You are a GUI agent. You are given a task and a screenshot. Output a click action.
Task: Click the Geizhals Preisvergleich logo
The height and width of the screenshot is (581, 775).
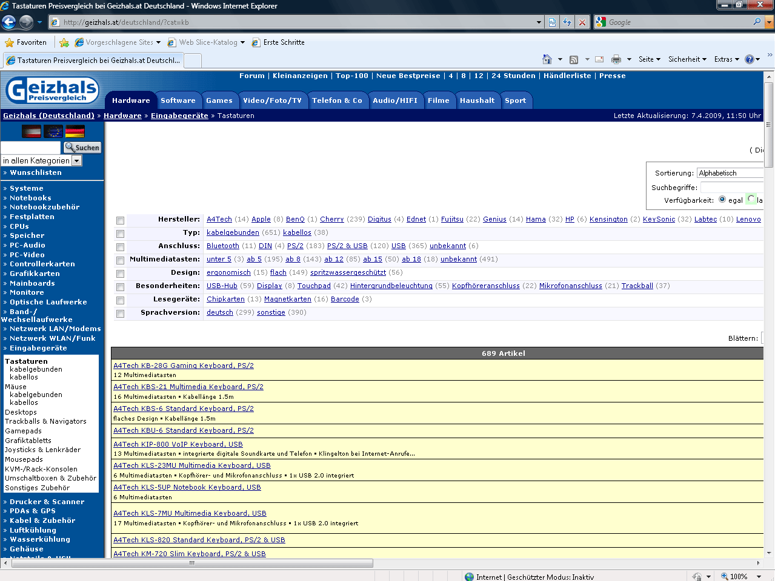52,90
